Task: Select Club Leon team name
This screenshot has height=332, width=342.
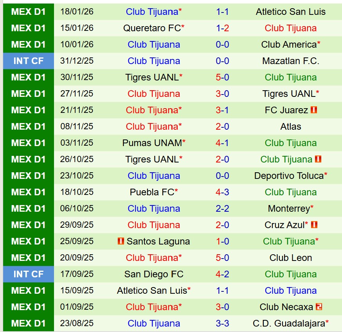Action: pyautogui.click(x=291, y=258)
